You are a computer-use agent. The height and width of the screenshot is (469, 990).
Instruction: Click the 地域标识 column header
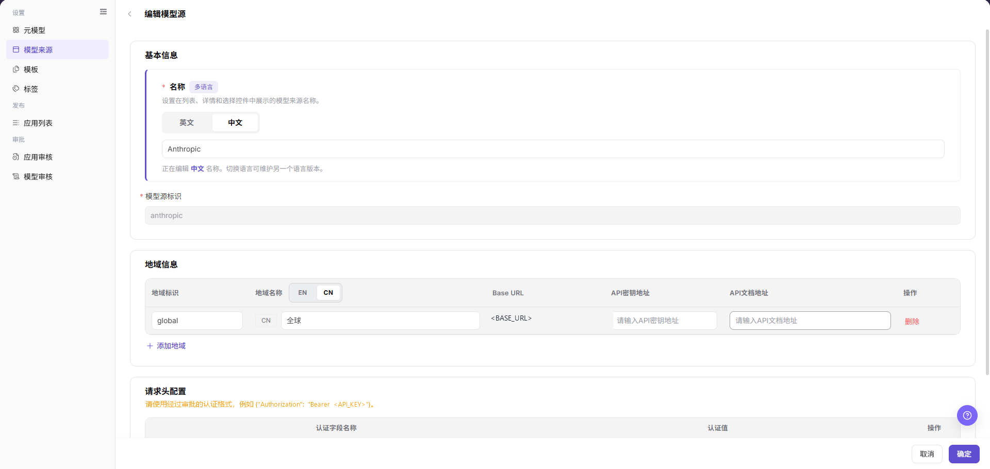(x=165, y=293)
